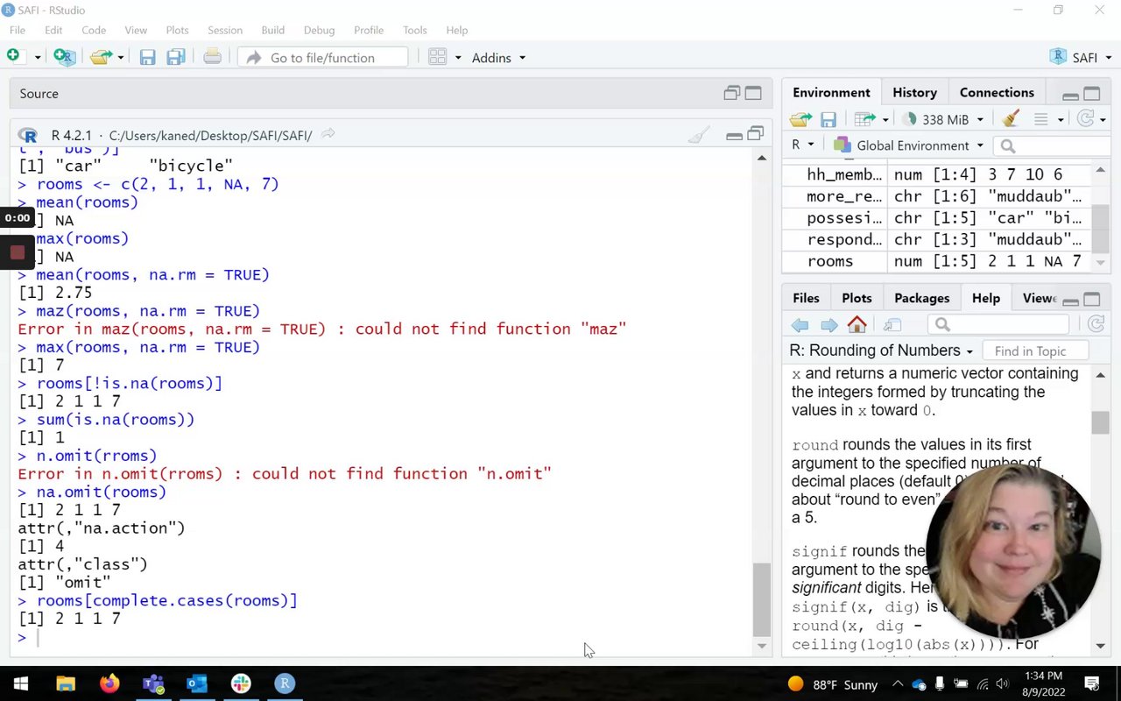
Task: Print the current file
Action: [x=212, y=58]
